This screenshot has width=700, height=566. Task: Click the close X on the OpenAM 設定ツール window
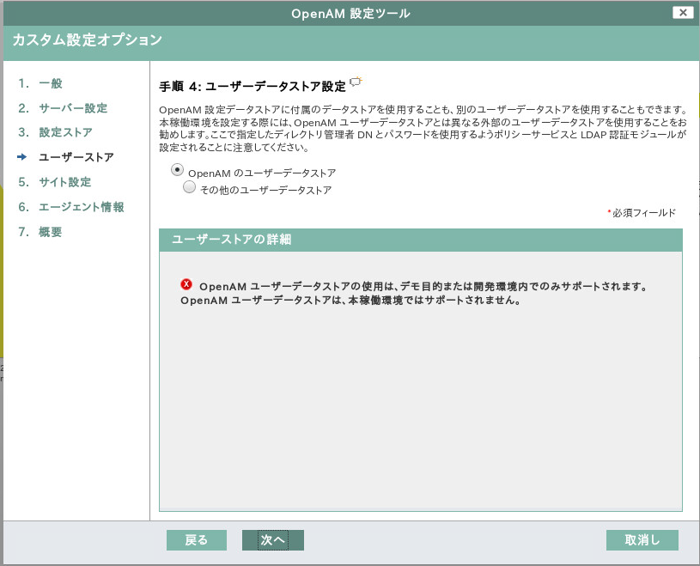coord(685,12)
